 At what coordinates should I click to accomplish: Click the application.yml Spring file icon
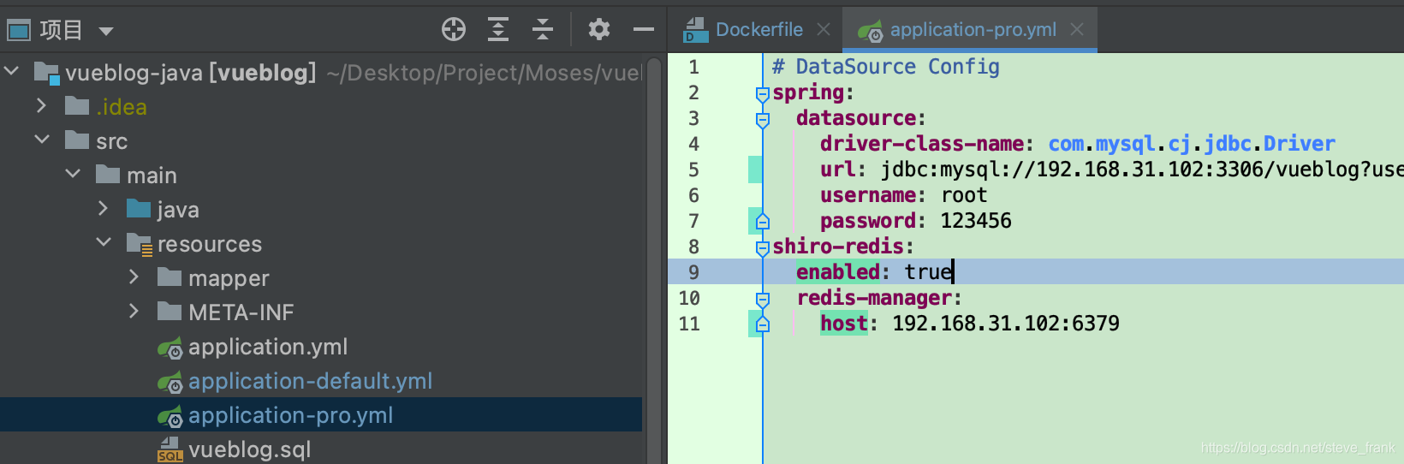170,348
